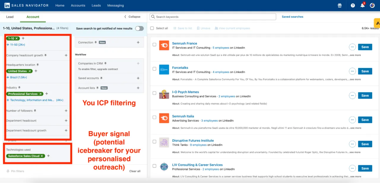Screen dimensions: 380x183
Task: View 9 employees of Disruptive Futures Institute
Action: coord(198,145)
